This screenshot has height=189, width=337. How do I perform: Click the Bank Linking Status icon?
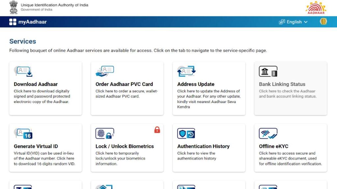point(268,71)
